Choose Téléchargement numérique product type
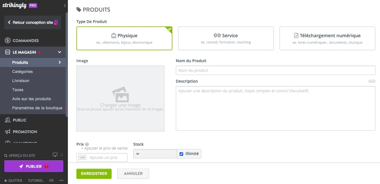The height and width of the screenshot is (184, 380). click(327, 38)
